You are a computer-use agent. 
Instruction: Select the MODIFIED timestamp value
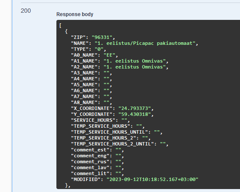tap(153, 179)
